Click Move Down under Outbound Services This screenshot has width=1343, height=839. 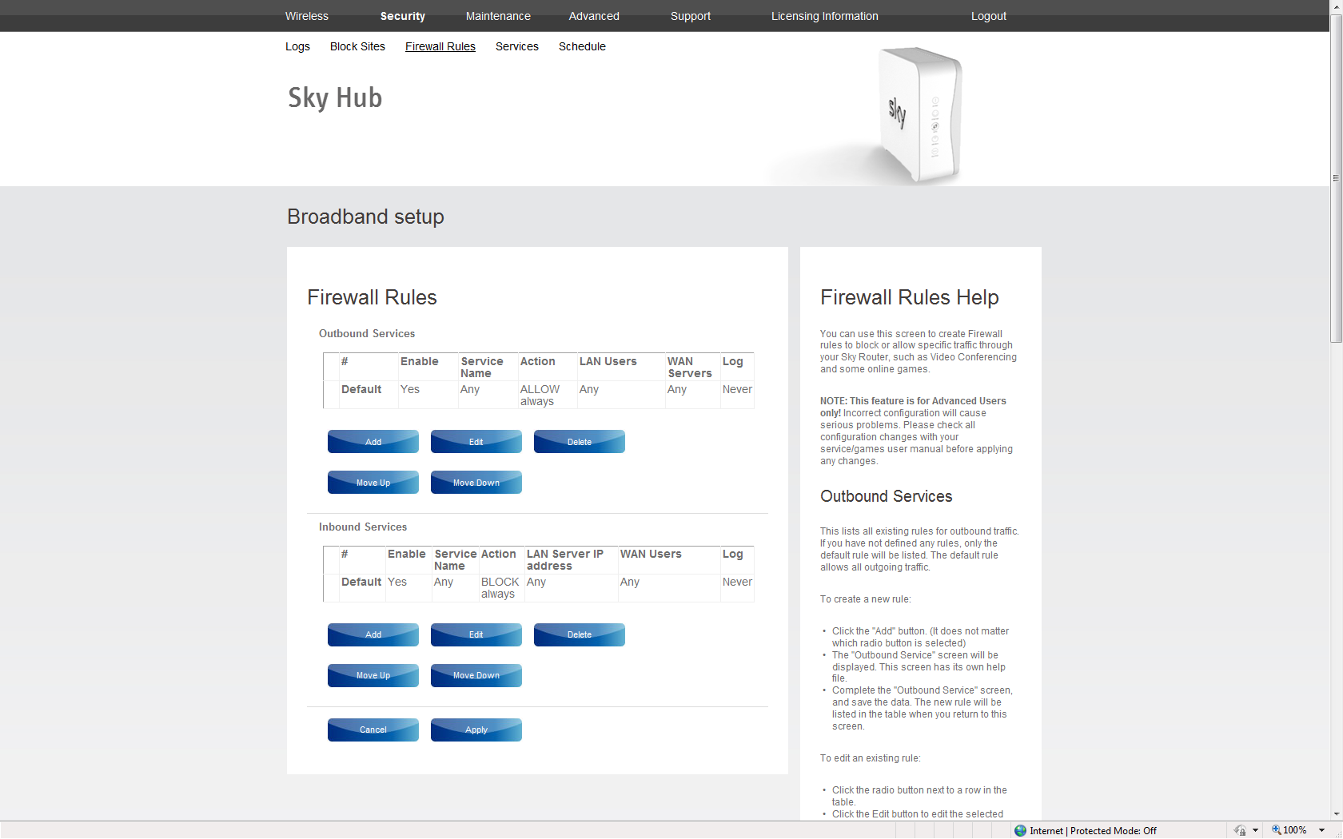(x=476, y=483)
